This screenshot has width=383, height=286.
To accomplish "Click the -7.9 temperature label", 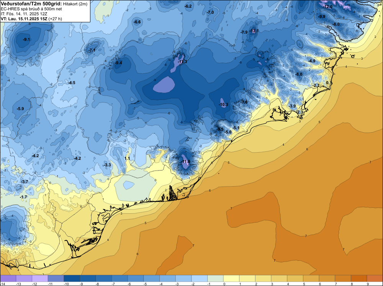I will pos(244,32).
